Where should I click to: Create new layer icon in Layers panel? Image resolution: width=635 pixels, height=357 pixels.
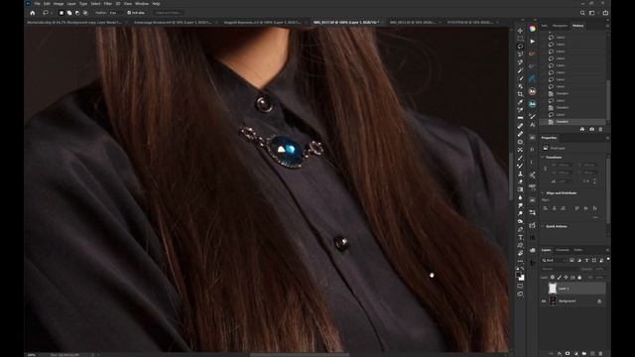(x=592, y=353)
